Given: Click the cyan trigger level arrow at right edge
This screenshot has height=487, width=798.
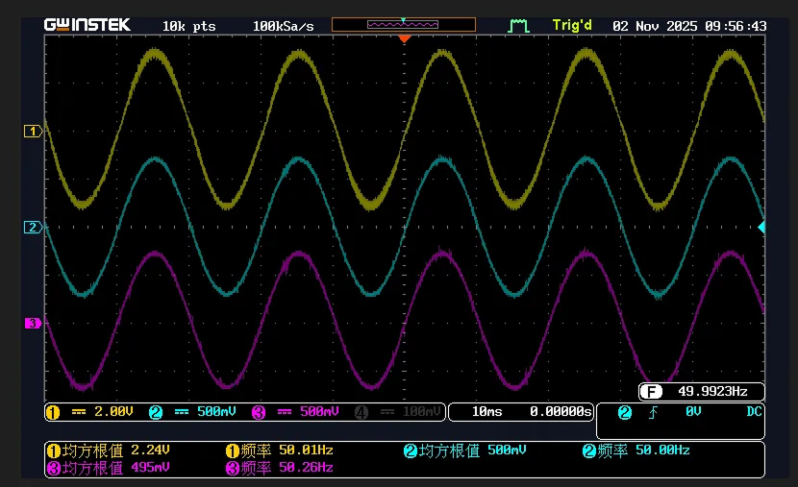Looking at the screenshot, I should (761, 227).
